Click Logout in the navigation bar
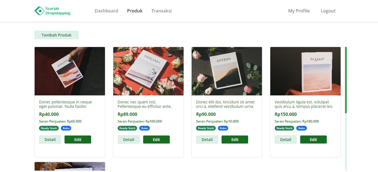 click(x=328, y=11)
